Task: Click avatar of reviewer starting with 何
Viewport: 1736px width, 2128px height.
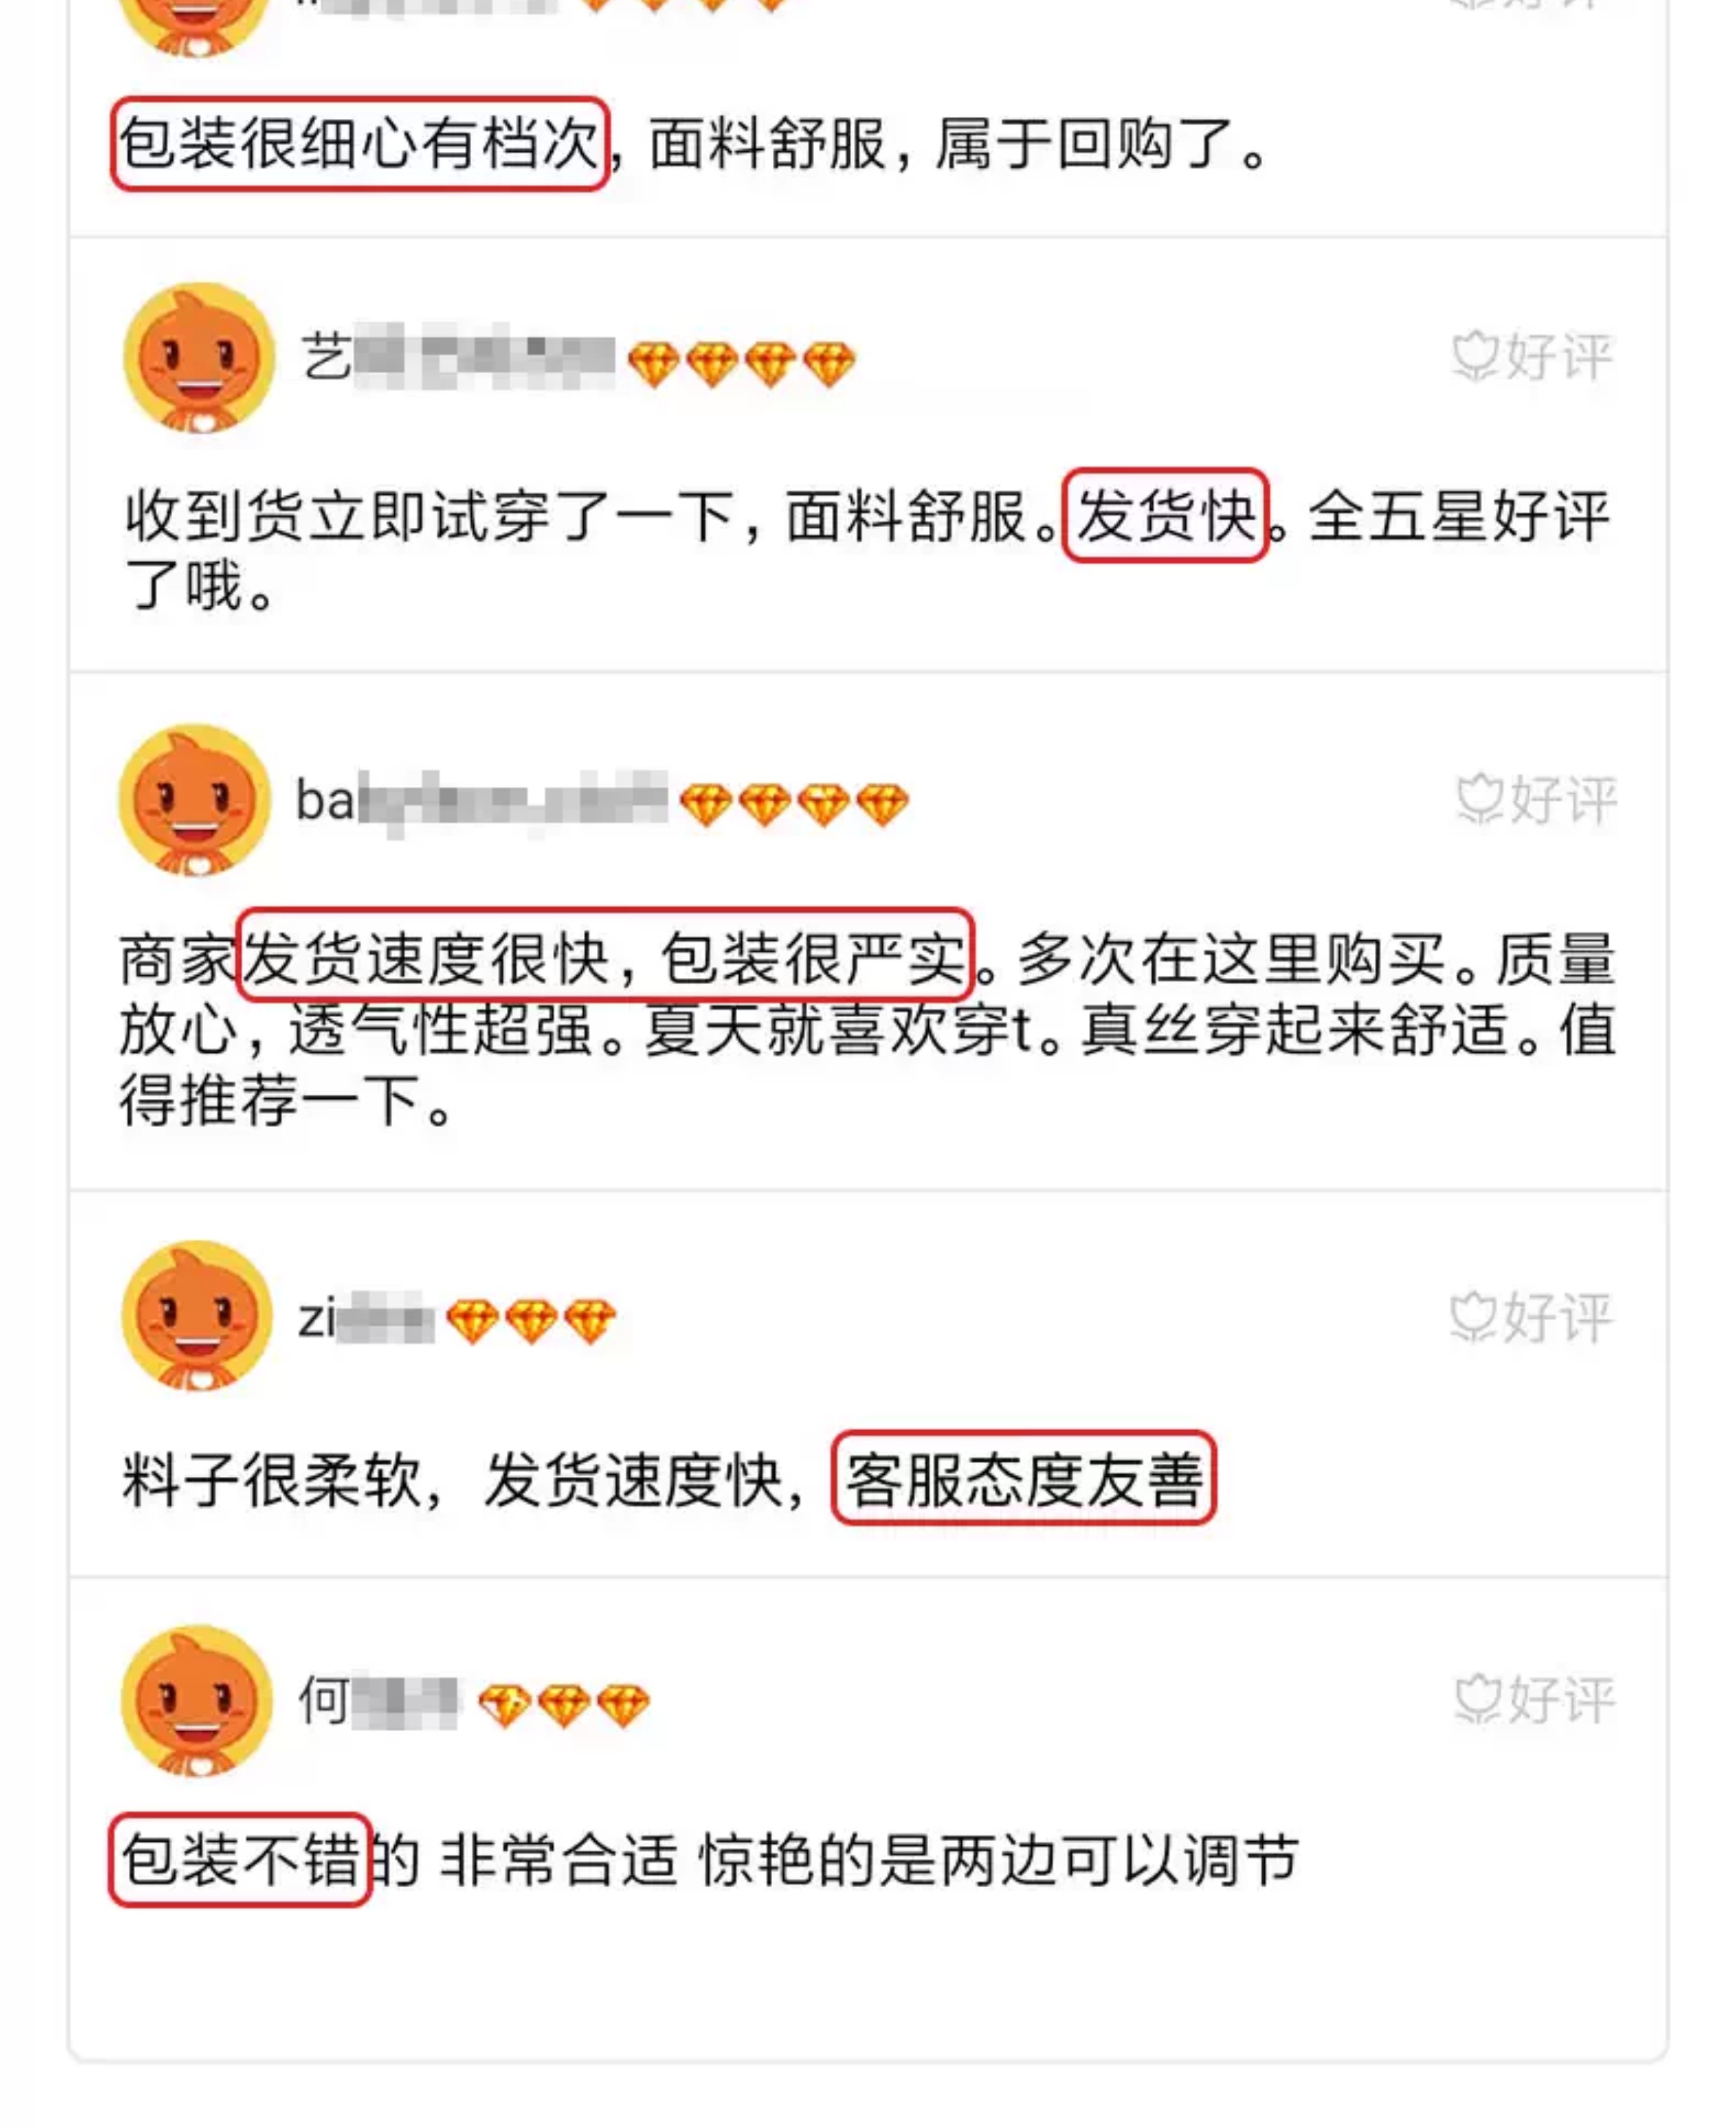Action: [197, 1700]
